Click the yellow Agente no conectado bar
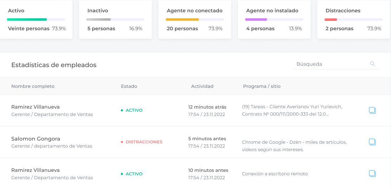The image size is (391, 188). 182,19
